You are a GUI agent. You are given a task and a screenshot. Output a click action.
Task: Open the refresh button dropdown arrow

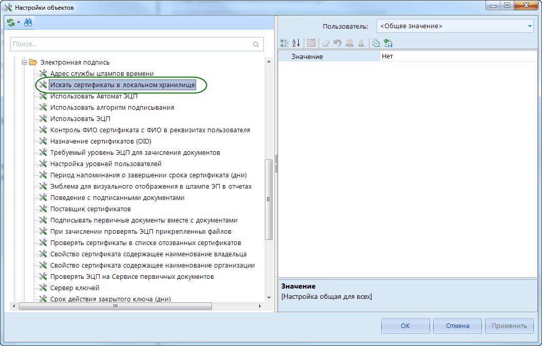[x=18, y=23]
